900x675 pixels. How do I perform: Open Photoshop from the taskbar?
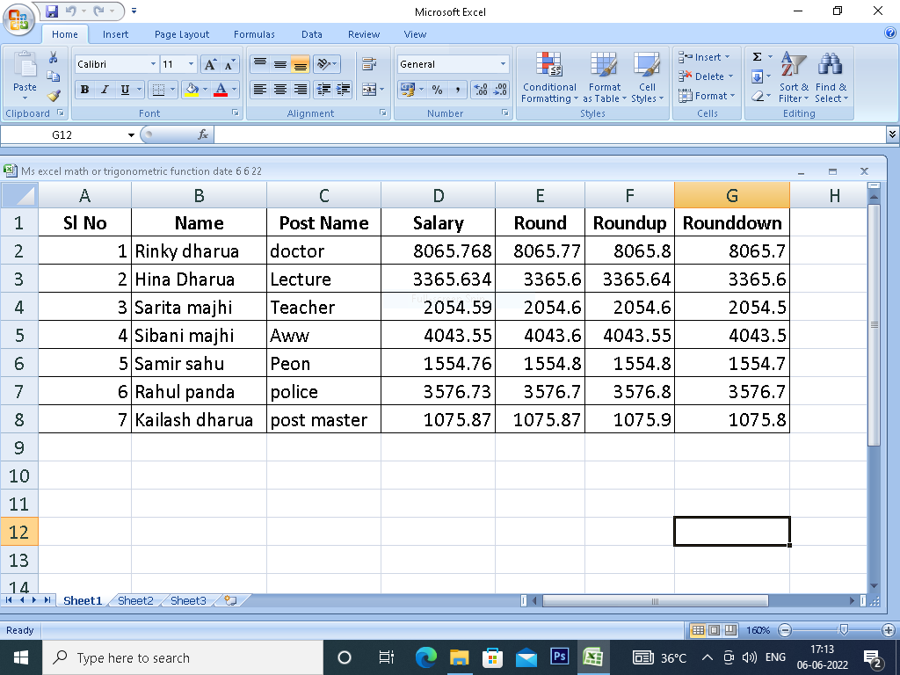coord(559,657)
